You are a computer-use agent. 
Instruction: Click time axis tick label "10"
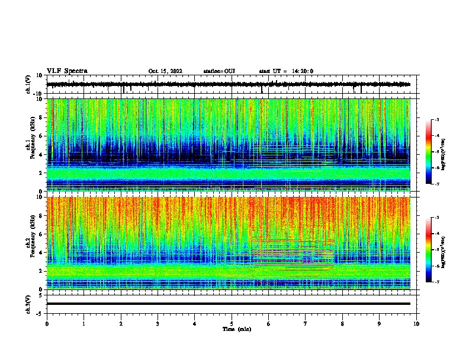coord(416,324)
